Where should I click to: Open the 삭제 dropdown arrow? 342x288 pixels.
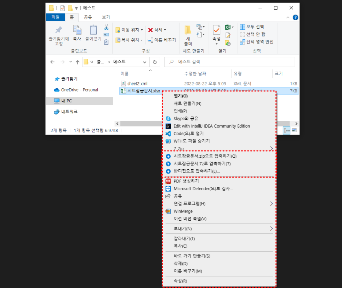click(x=165, y=30)
